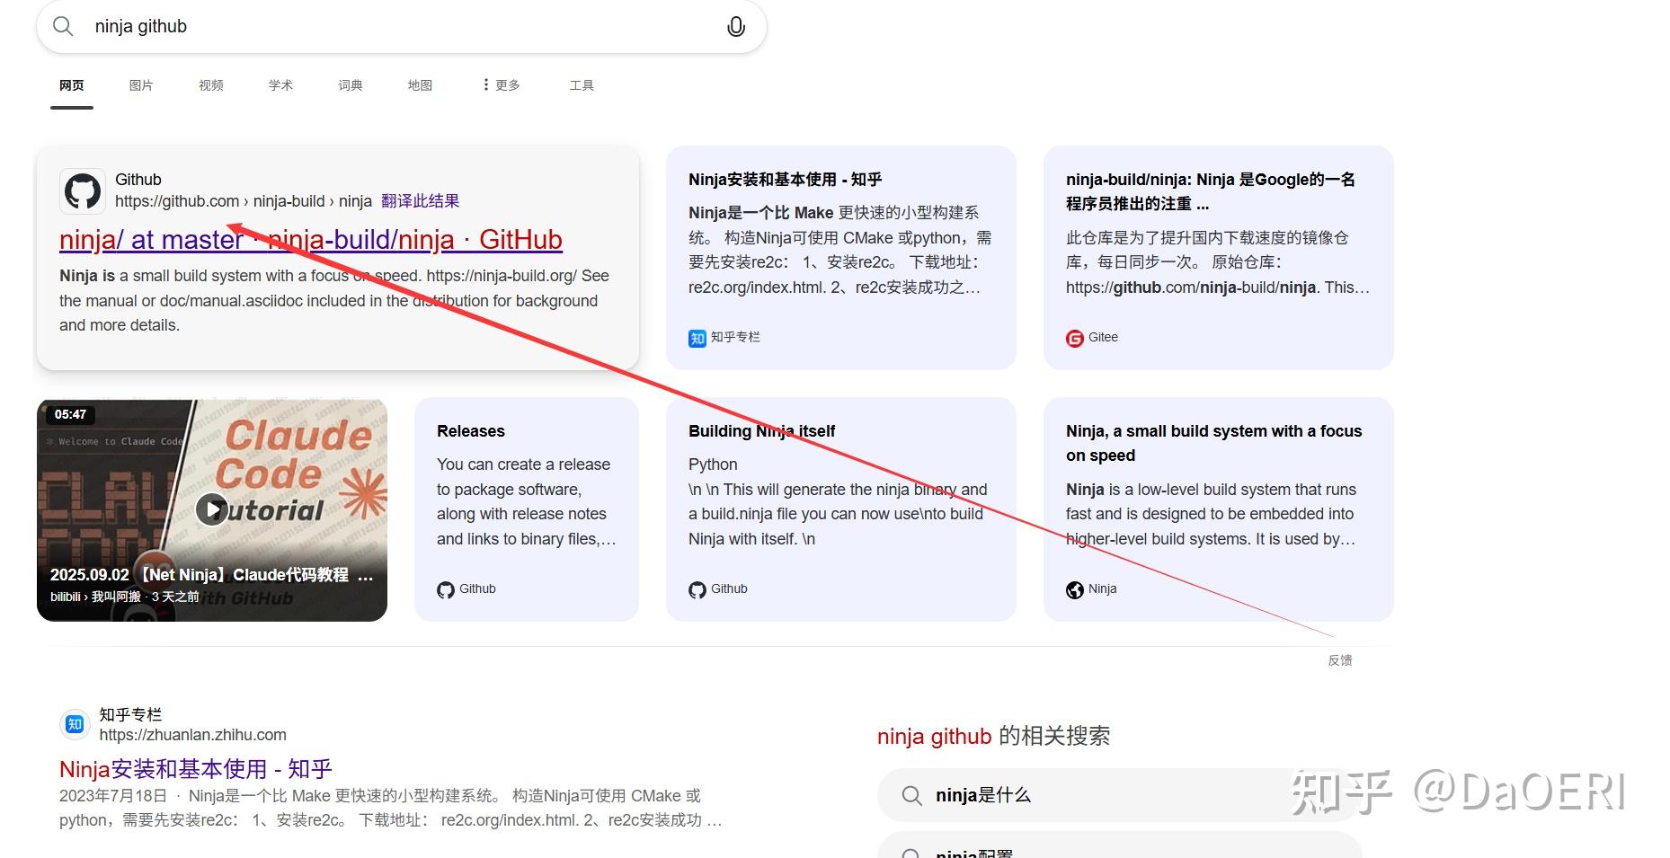Click the 知乎专栏 avatar above zhuanlan.zhihu.com

click(75, 723)
